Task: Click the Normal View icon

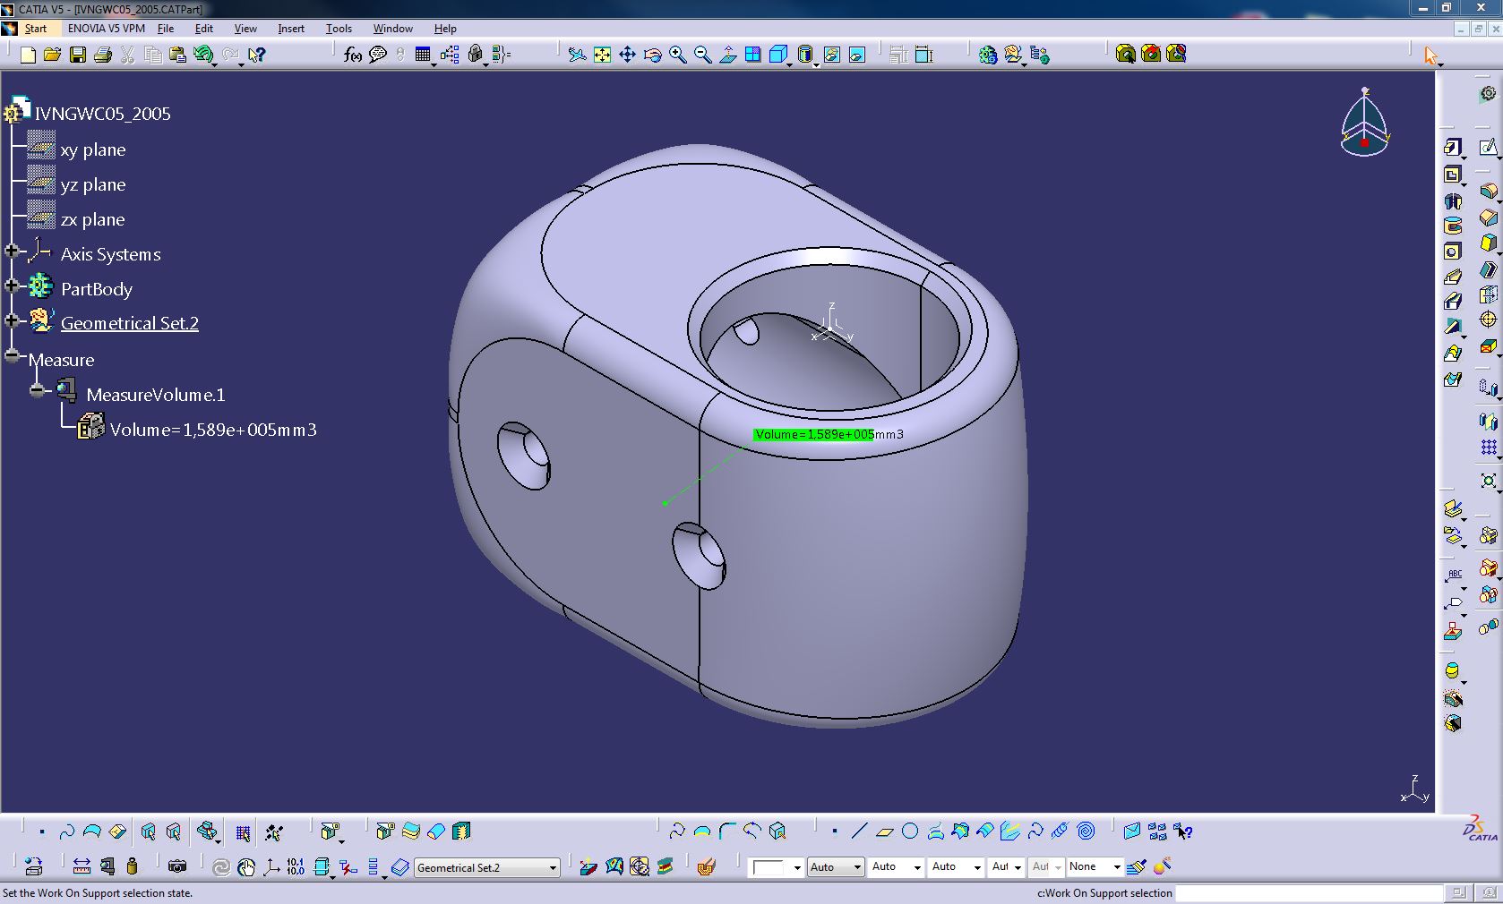Action: click(728, 55)
